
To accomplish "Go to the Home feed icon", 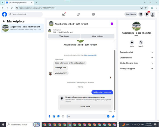I will coord(64,14).
